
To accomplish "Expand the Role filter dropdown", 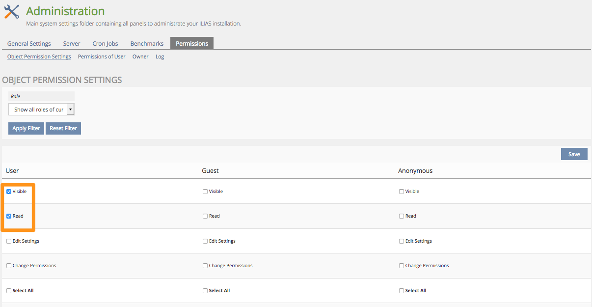I will tap(41, 110).
